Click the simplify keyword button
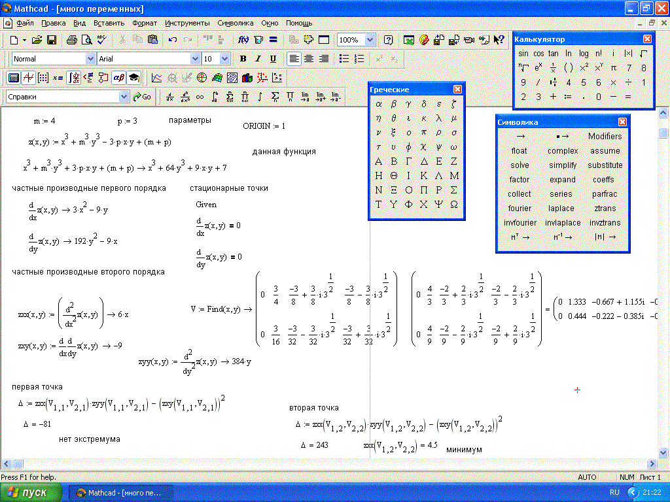Screen dimensions: 670x502 (x=563, y=165)
